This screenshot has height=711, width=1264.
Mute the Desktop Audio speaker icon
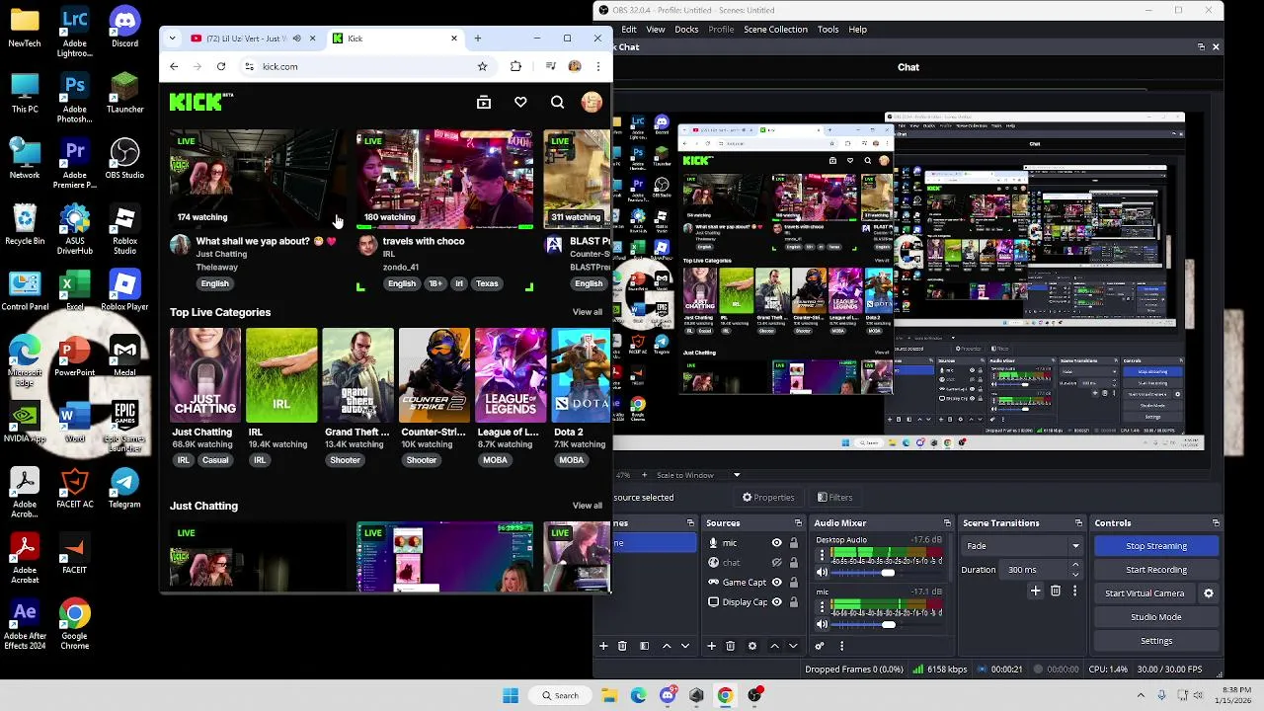[x=821, y=573]
